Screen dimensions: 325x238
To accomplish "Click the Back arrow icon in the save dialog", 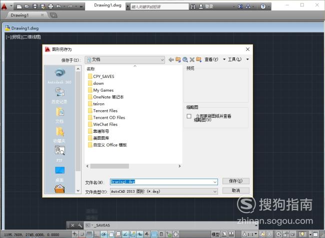I will click(x=171, y=59).
